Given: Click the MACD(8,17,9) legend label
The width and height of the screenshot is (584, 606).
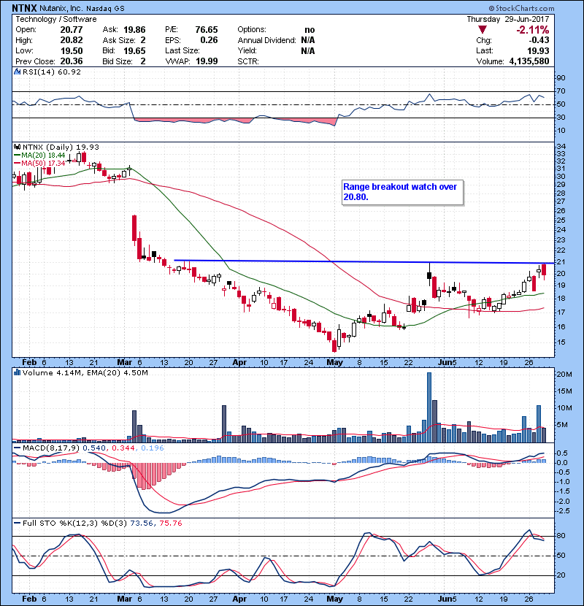Looking at the screenshot, I should pyautogui.click(x=51, y=448).
